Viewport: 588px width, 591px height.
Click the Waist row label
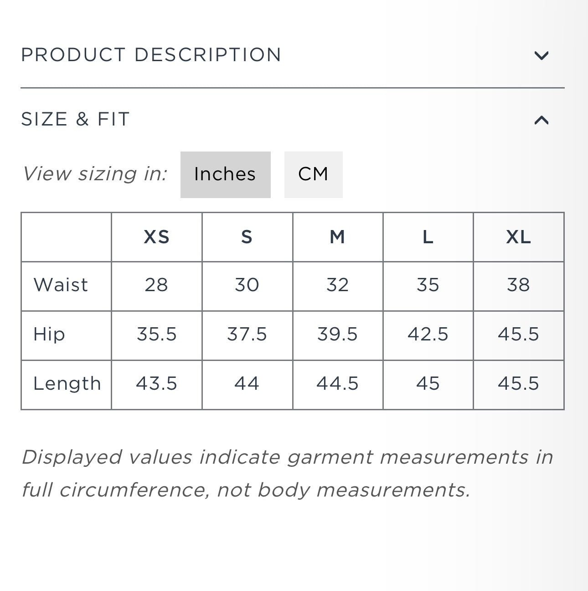click(61, 285)
